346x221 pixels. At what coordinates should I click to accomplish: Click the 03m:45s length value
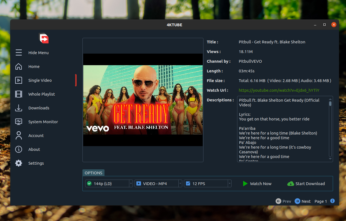click(x=246, y=71)
